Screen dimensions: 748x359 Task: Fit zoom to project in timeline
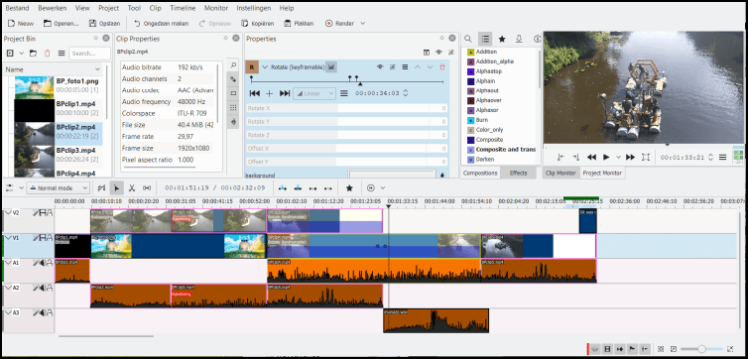tap(661, 349)
